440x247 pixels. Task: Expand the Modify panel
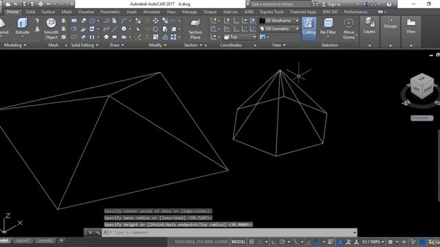[x=157, y=45]
